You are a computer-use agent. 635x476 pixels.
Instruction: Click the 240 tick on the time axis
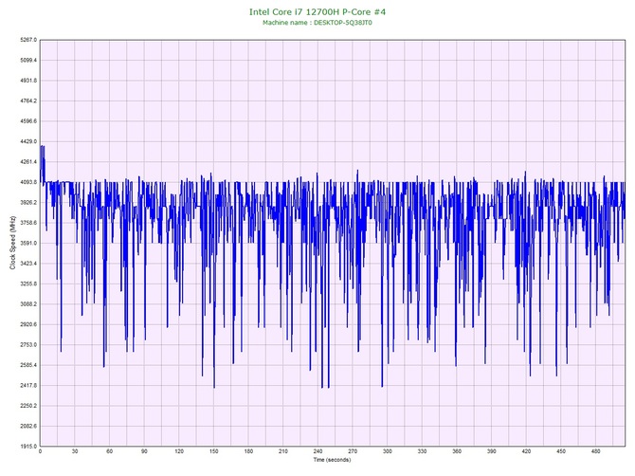(x=317, y=451)
